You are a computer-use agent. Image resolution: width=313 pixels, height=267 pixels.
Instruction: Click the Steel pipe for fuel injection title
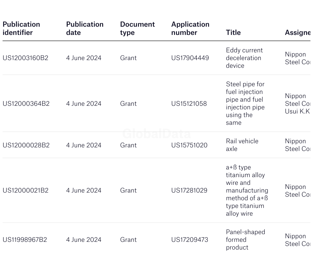[x=245, y=103]
